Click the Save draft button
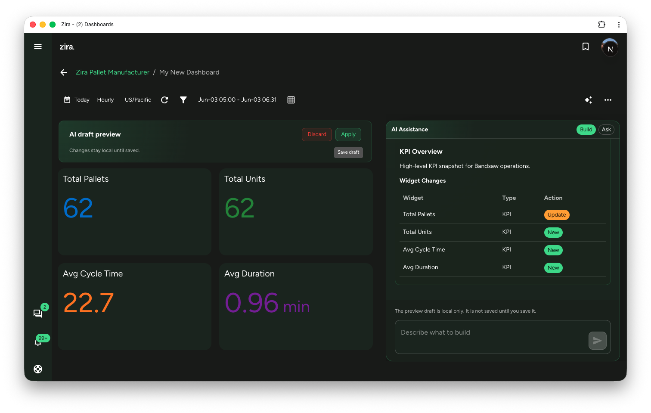Image resolution: width=651 pixels, height=413 pixels. tap(348, 152)
